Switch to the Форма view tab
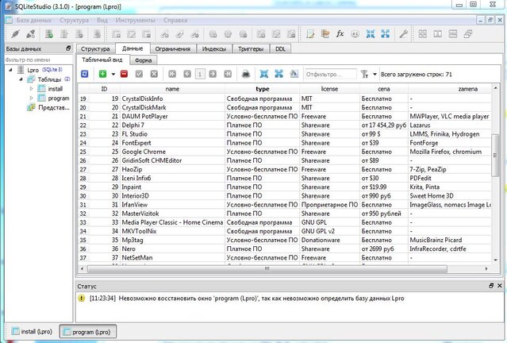 (144, 60)
